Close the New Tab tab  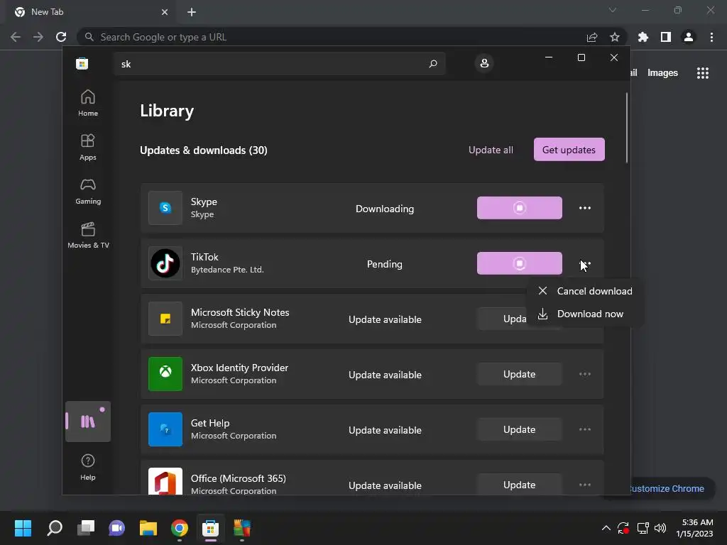coord(164,12)
